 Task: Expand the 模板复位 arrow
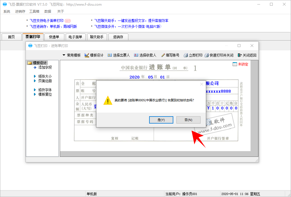point(35,94)
